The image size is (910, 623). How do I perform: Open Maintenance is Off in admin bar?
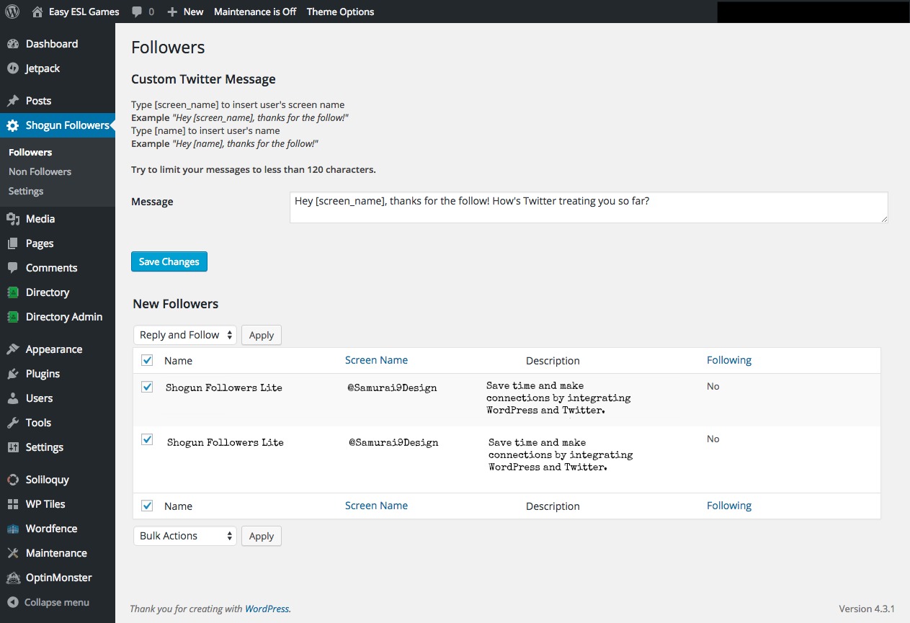click(255, 12)
